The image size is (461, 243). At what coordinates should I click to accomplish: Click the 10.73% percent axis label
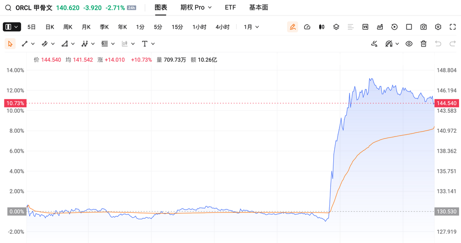(15, 103)
